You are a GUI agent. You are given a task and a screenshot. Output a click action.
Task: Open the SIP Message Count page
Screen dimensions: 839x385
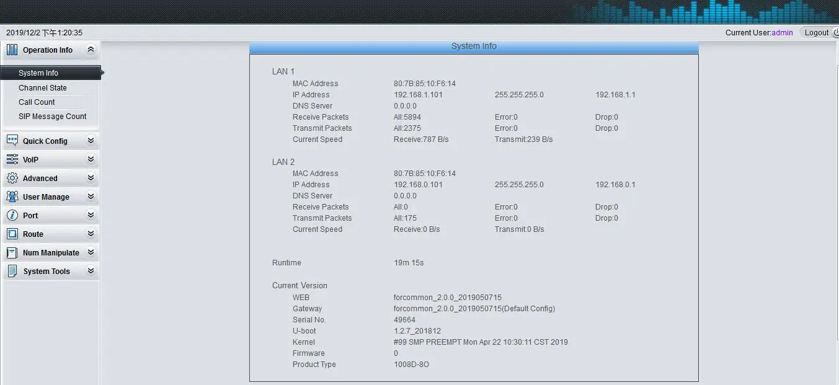click(53, 116)
